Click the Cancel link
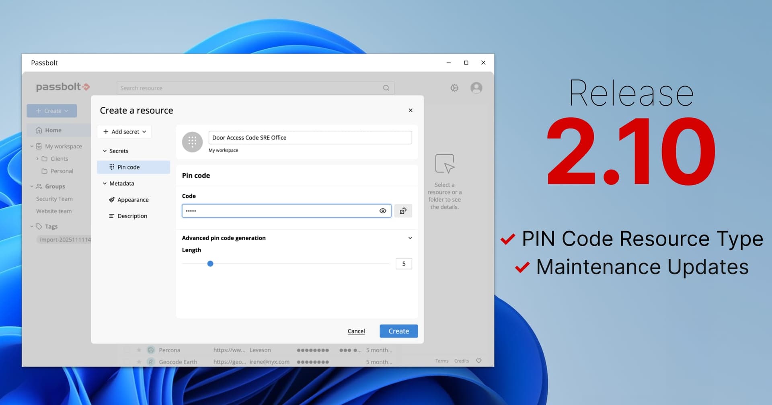The height and width of the screenshot is (405, 772). [x=356, y=331]
